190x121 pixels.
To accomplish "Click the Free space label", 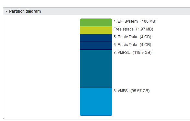I will click(123, 29).
